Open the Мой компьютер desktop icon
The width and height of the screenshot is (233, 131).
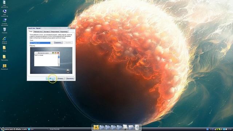(4, 13)
